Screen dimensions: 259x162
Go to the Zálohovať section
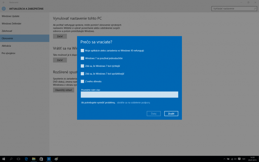25,31
